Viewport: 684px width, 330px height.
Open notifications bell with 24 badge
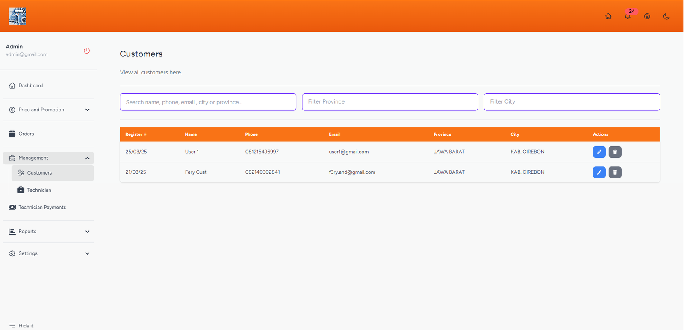tap(628, 16)
